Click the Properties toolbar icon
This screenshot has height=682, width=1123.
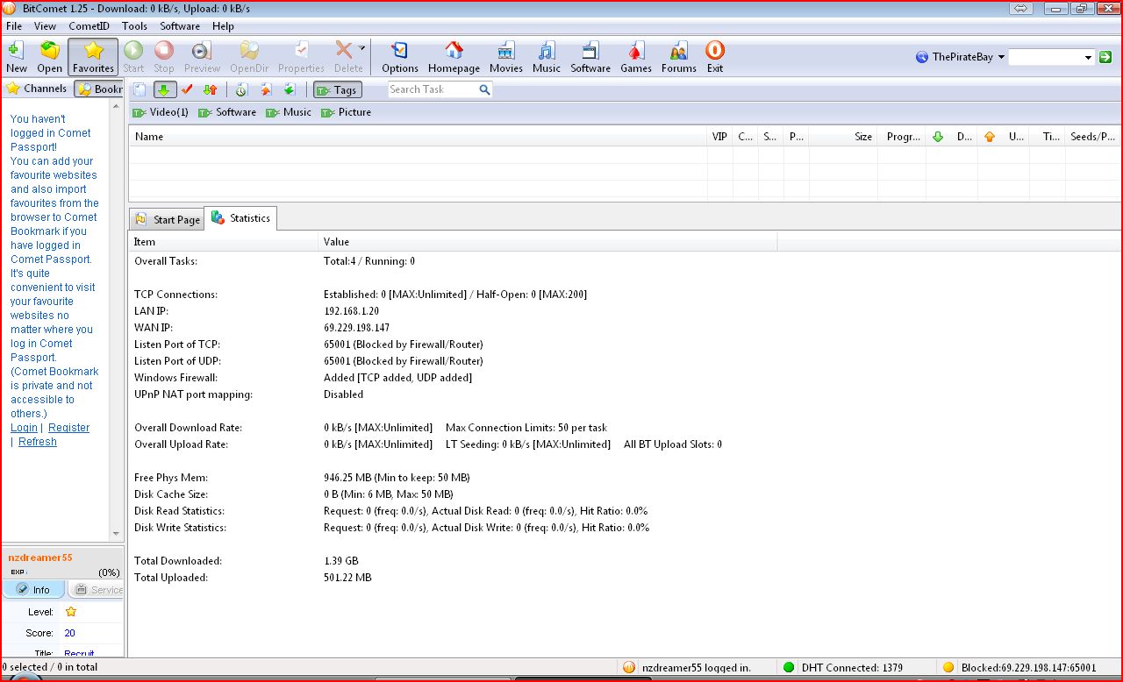(301, 56)
